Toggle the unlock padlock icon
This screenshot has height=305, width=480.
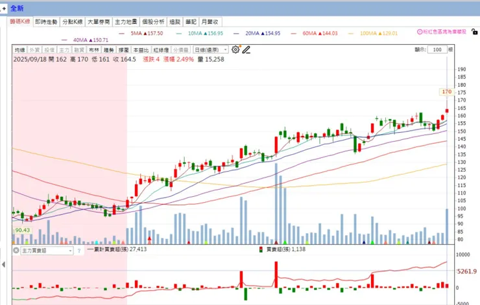pyautogui.click(x=474, y=31)
